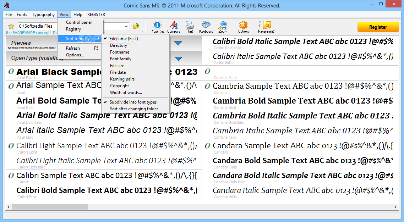This screenshot has height=222, width=404.
Task: Print the font list
Action: point(190,27)
